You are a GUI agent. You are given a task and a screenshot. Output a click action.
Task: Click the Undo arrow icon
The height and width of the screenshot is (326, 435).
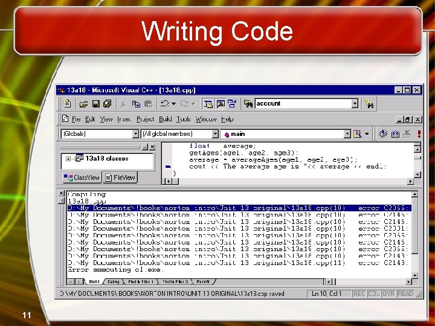click(x=165, y=104)
